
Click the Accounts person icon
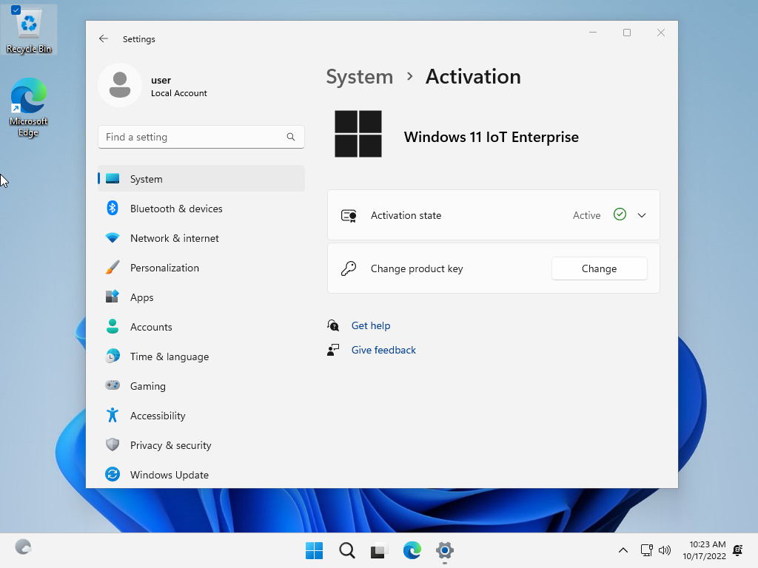[113, 327]
